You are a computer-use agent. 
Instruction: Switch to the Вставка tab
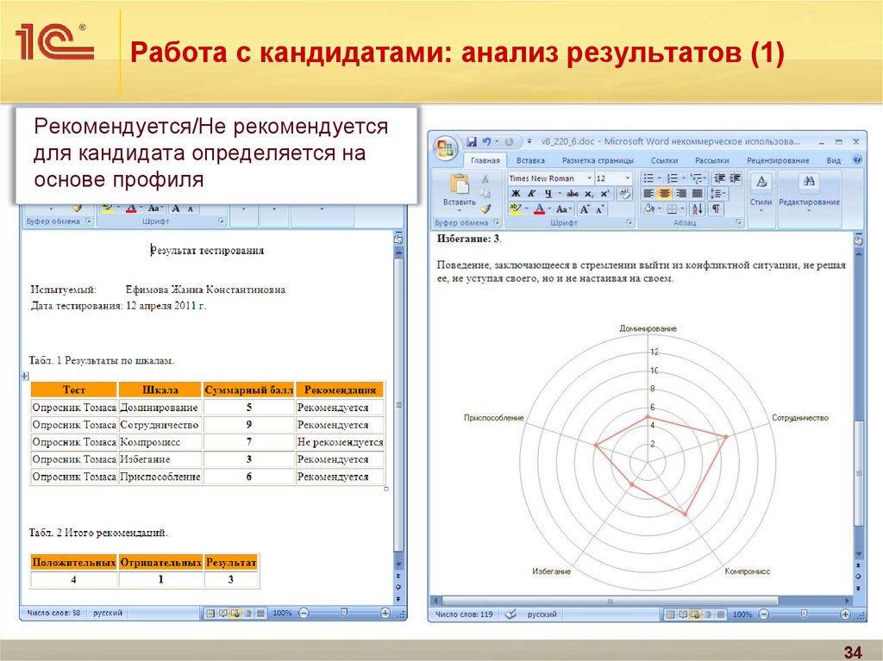530,160
